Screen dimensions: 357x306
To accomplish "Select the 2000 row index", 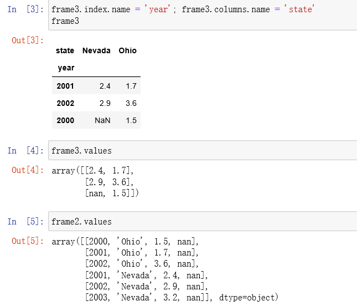I will tap(65, 120).
